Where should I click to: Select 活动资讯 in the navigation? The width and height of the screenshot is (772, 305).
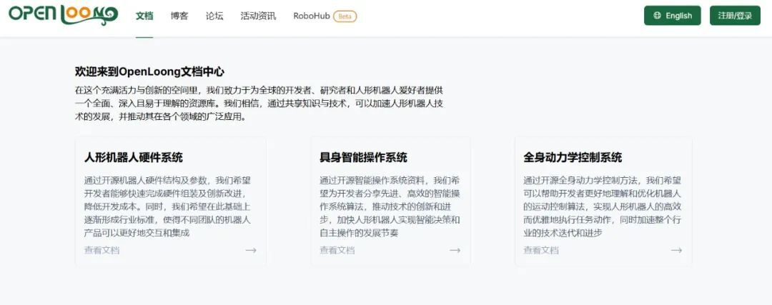258,16
